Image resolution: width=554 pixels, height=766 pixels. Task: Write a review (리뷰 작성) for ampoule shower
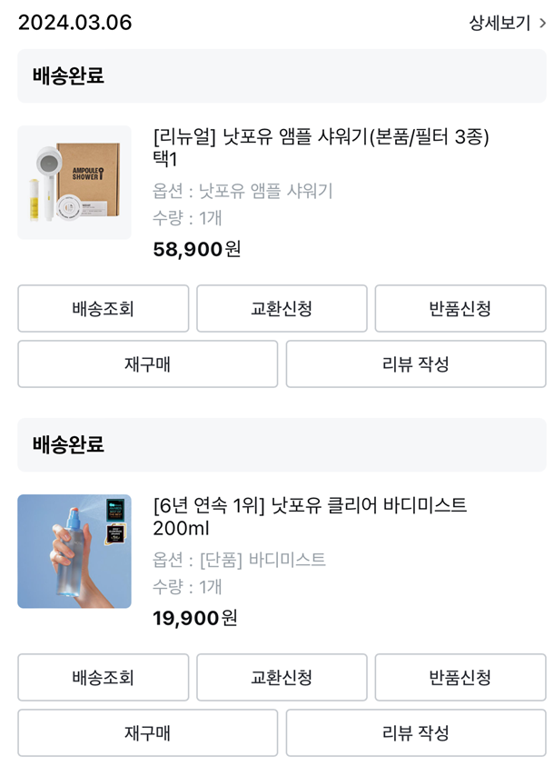click(x=416, y=364)
